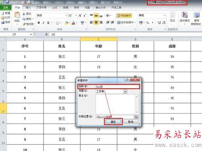Click the increase decimal icon
This screenshot has width=202, height=151.
coord(159,23)
